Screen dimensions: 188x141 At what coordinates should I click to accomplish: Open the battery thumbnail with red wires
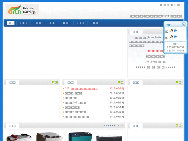[19, 136]
